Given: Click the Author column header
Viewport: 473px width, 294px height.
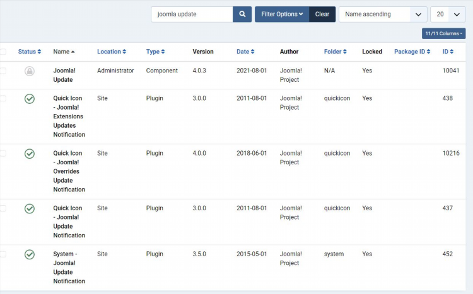Looking at the screenshot, I should point(289,52).
